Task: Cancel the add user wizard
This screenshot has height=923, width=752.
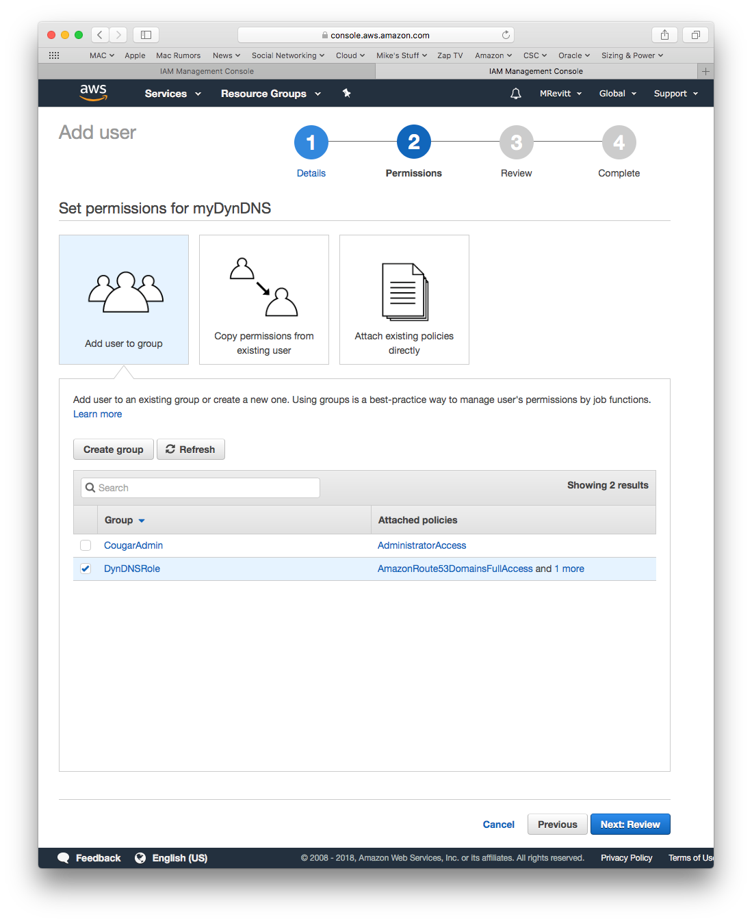Action: [x=499, y=824]
